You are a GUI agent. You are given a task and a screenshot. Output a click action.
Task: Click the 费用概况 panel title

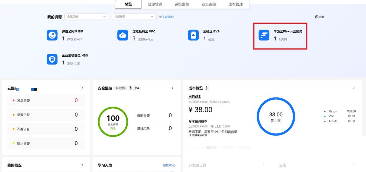(14, 165)
